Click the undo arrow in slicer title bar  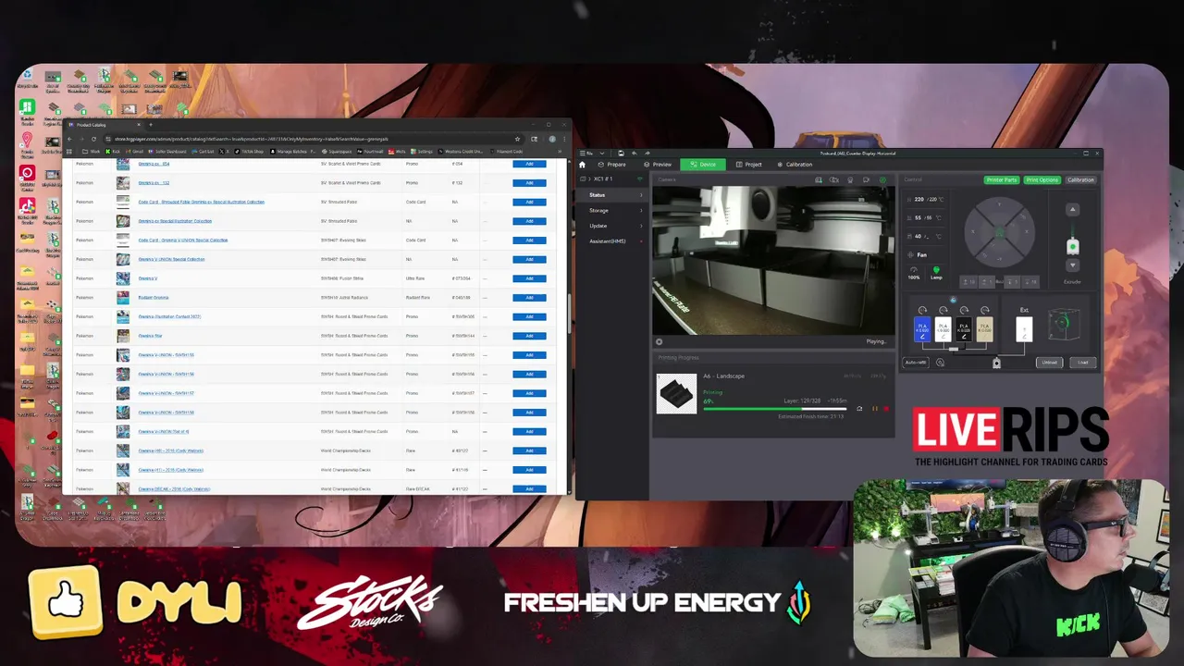(634, 153)
